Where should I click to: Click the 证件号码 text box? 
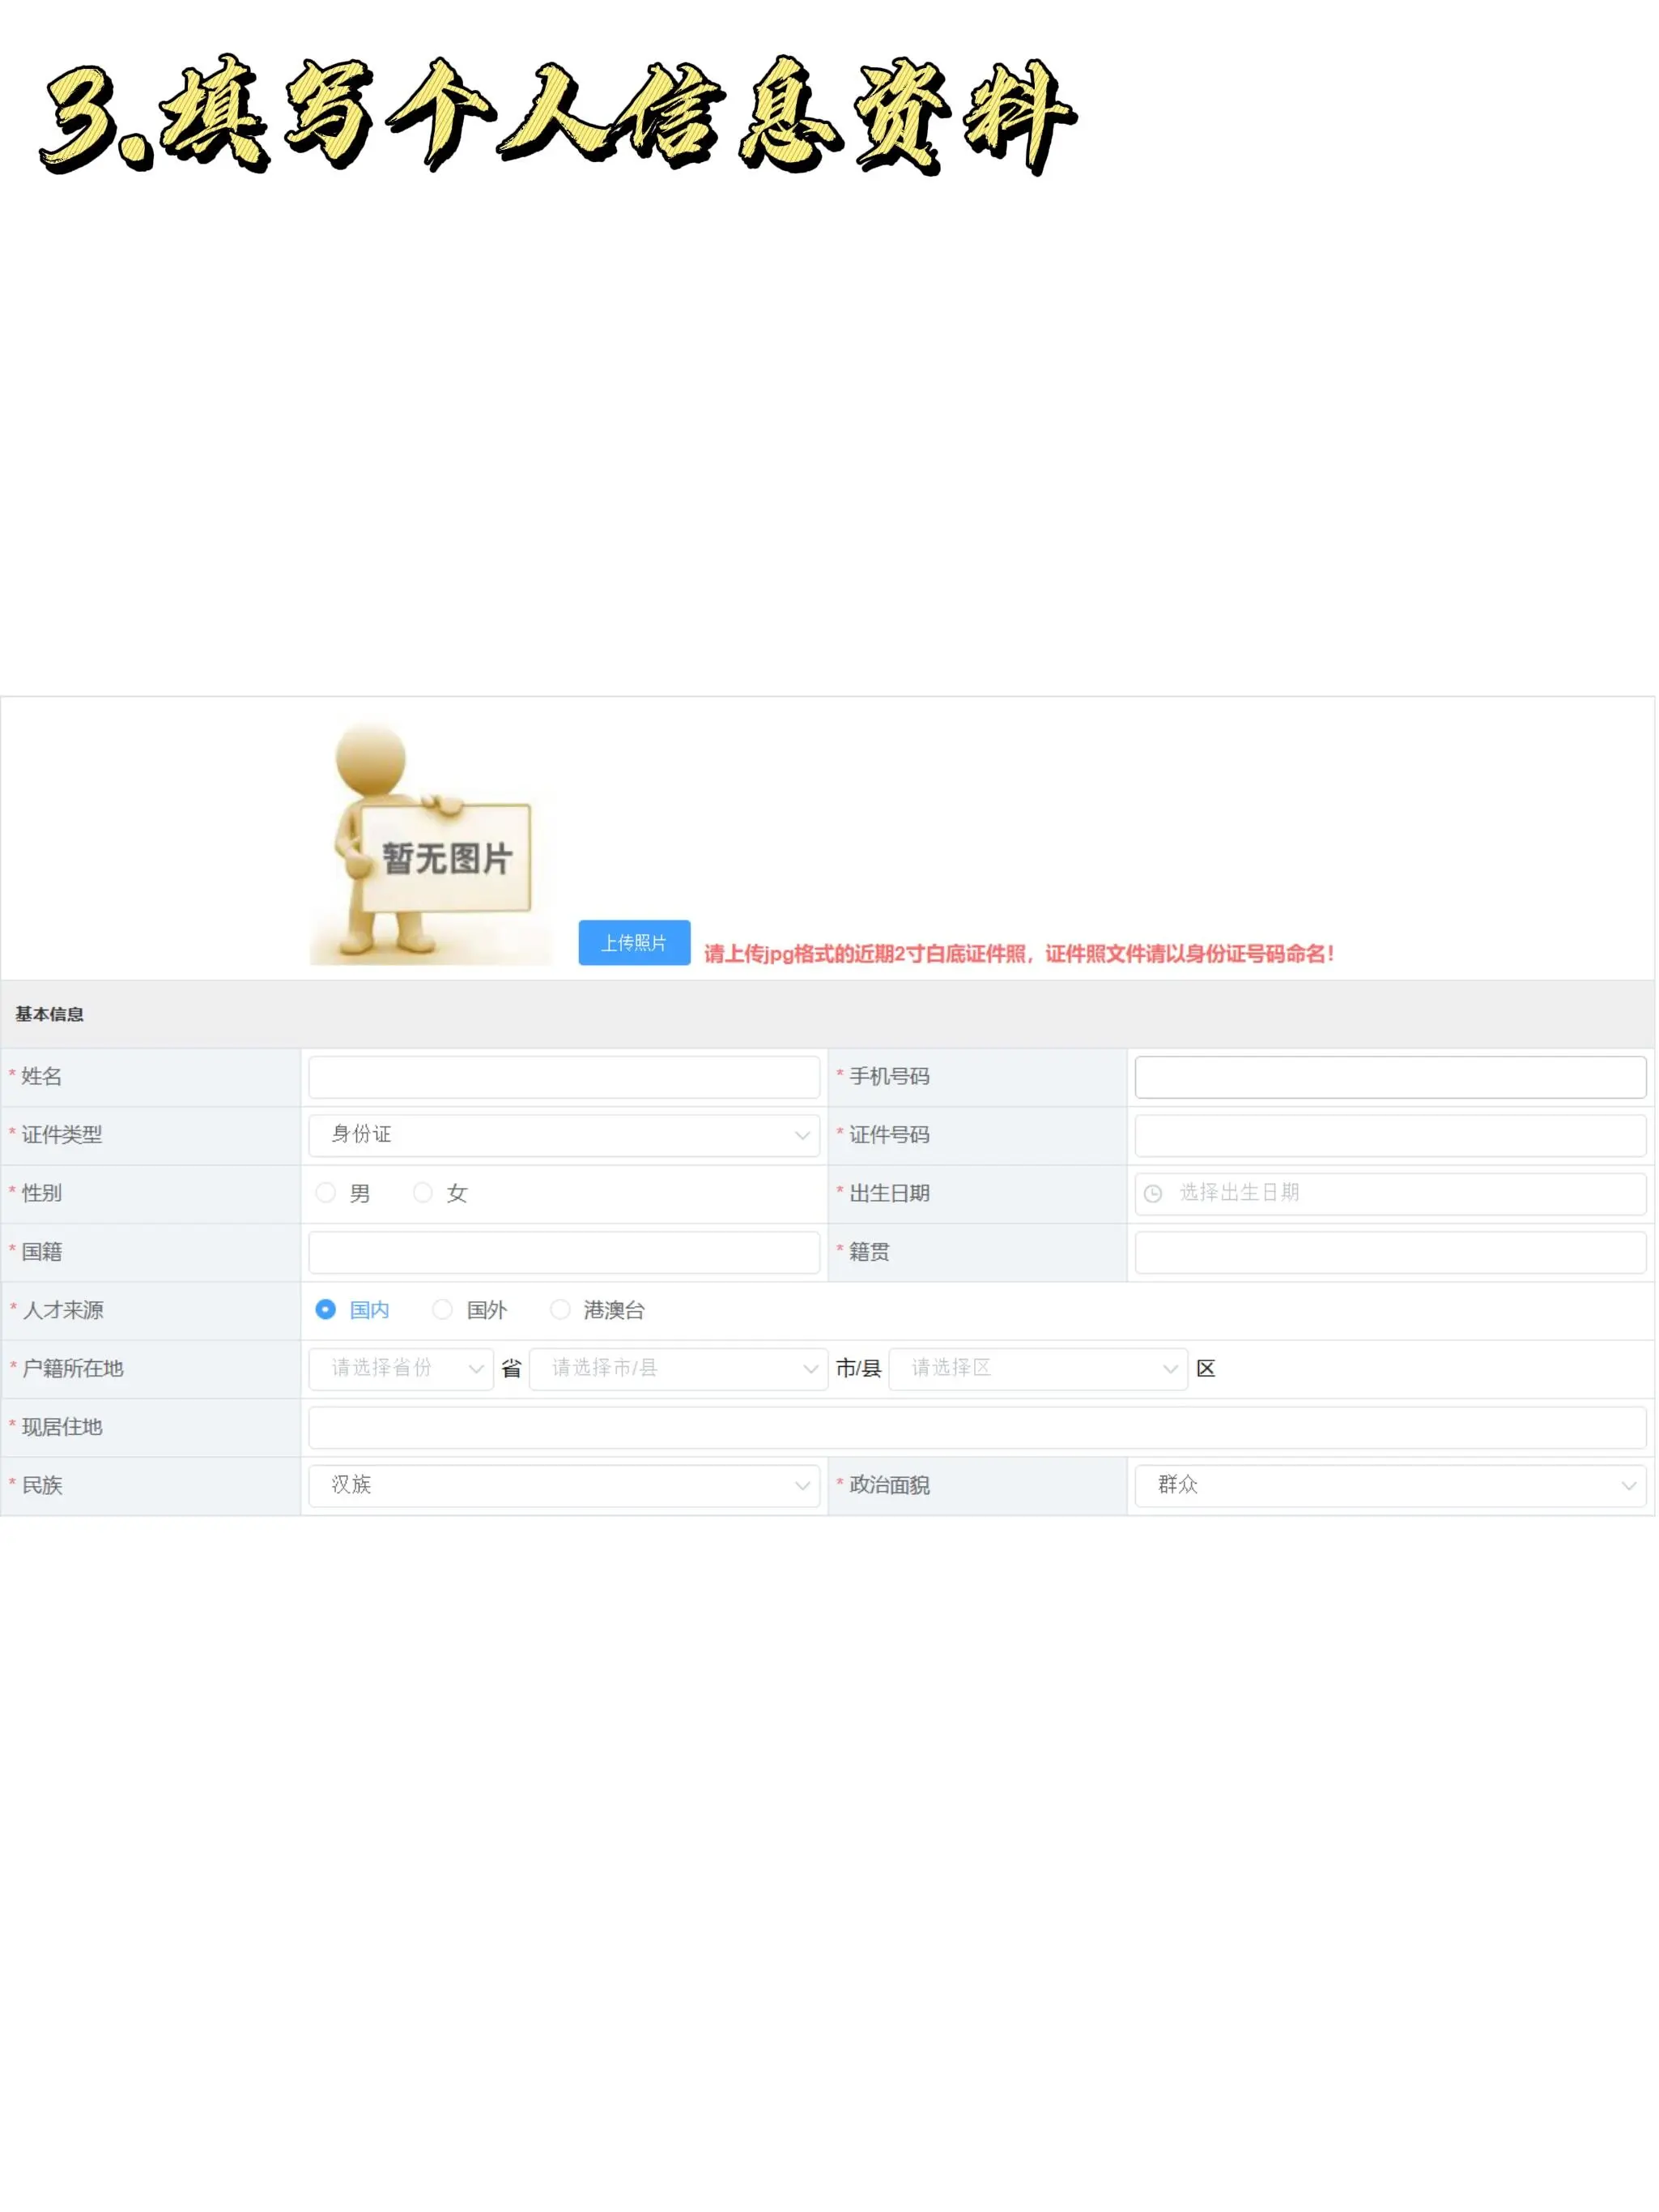(1391, 1136)
